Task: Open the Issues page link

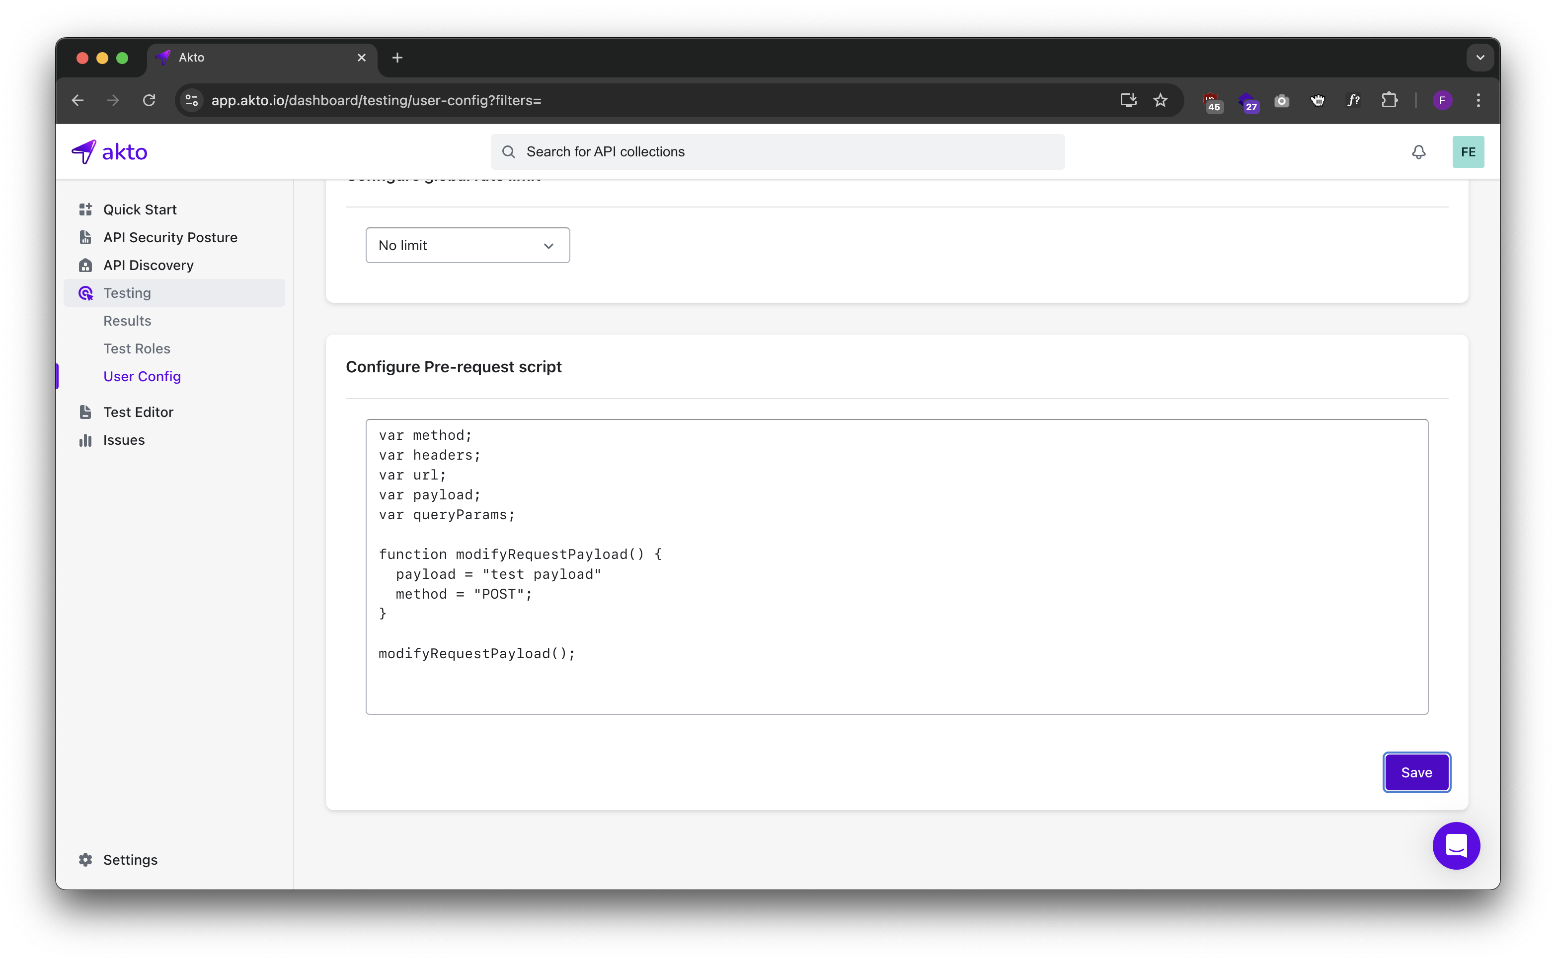Action: tap(124, 440)
